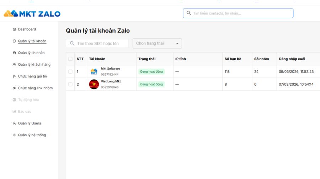Click the MKT ZALO logo
The height and width of the screenshot is (179, 320).
point(32,14)
